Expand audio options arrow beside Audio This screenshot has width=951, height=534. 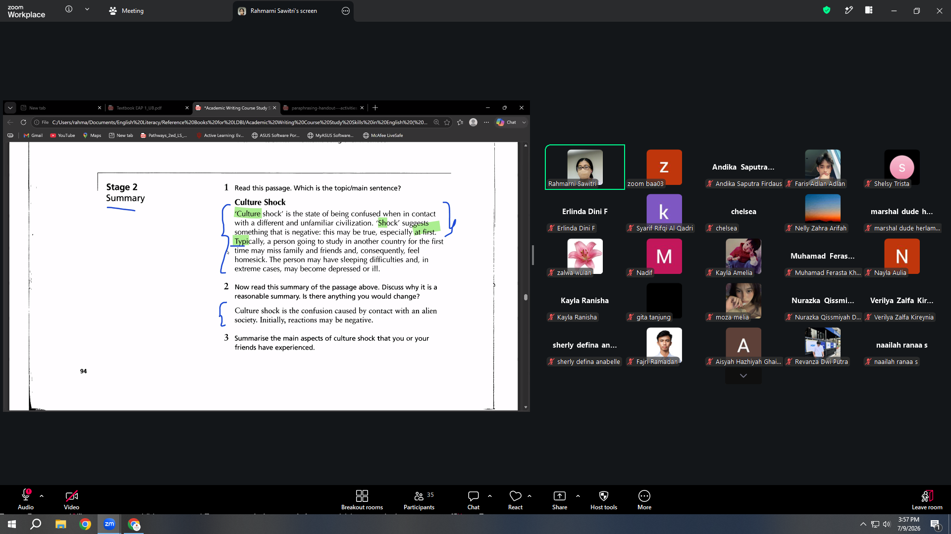click(x=42, y=496)
